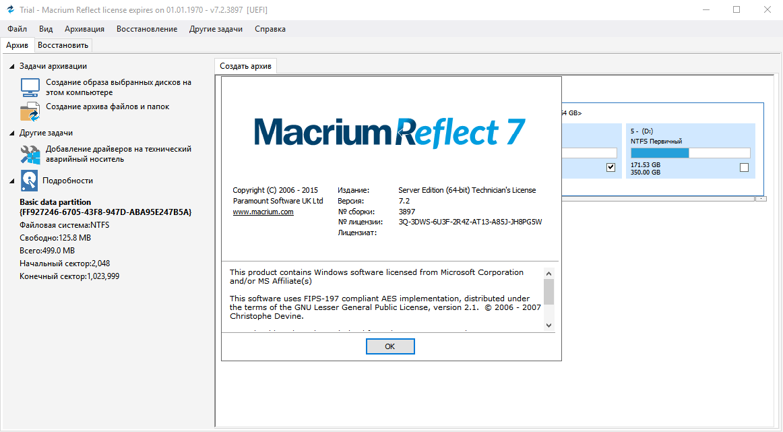Click the file and folder archive icon

(x=30, y=111)
